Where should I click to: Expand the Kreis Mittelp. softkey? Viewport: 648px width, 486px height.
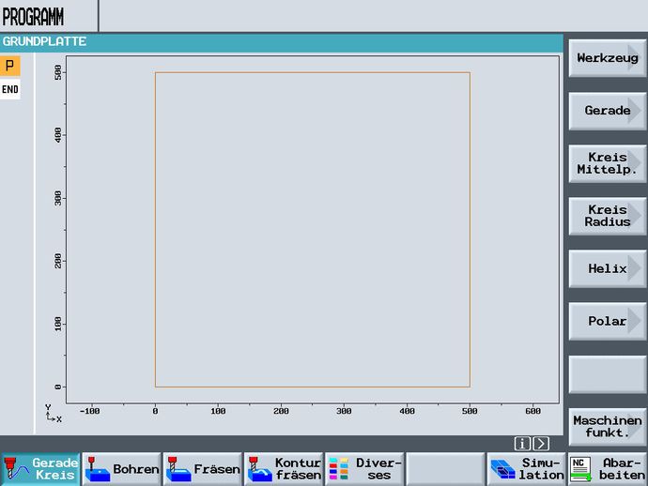click(x=607, y=163)
